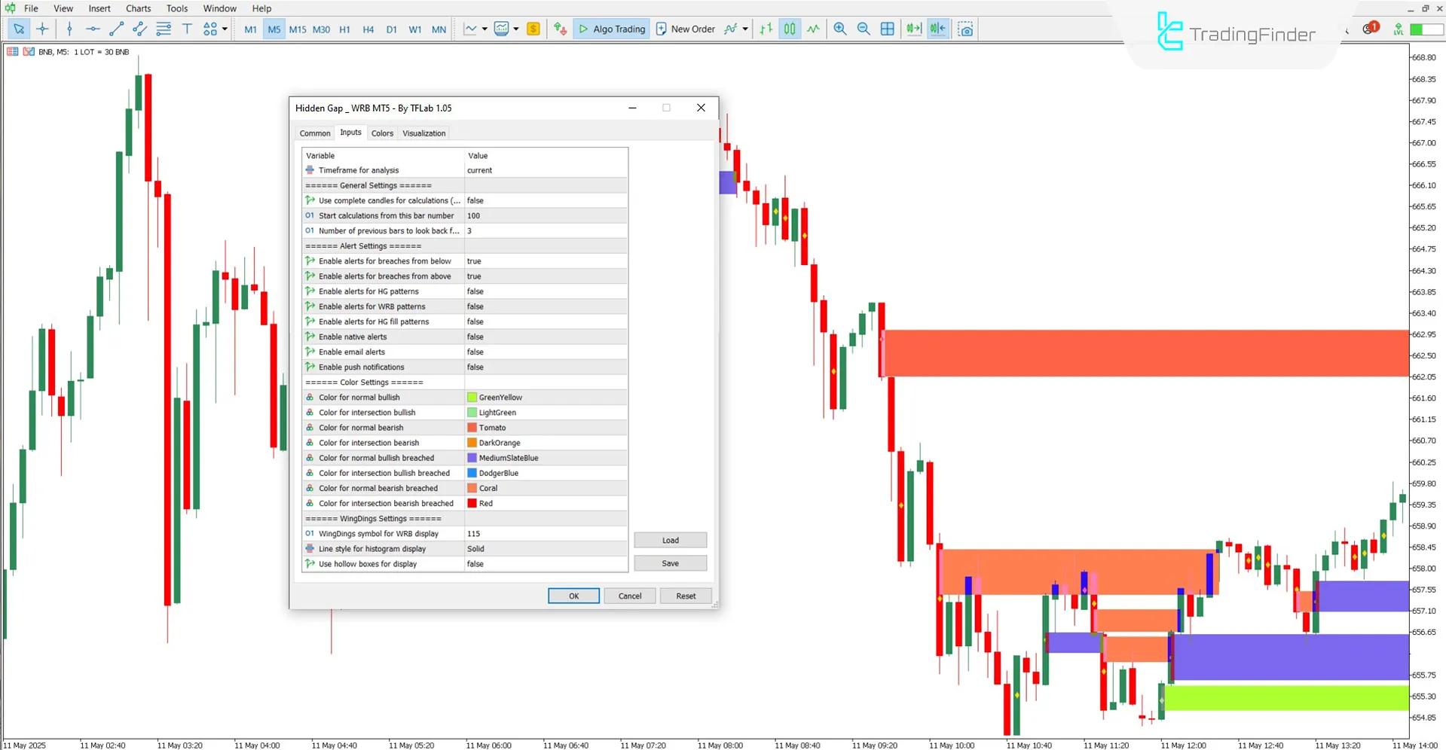Expand the drawing objects shapes dropdown

[225, 29]
